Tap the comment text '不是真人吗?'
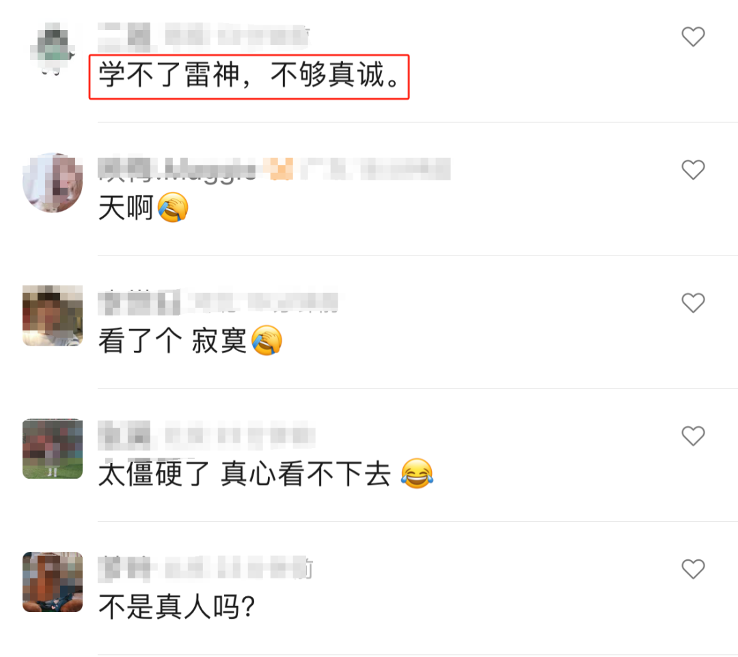Viewport: 738px width, 657px height. (177, 606)
